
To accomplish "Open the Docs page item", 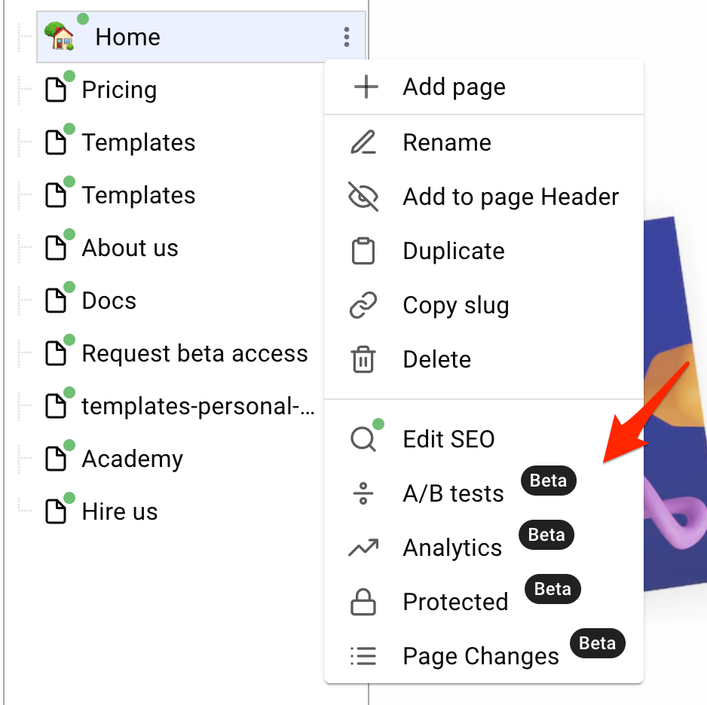I will tap(109, 301).
